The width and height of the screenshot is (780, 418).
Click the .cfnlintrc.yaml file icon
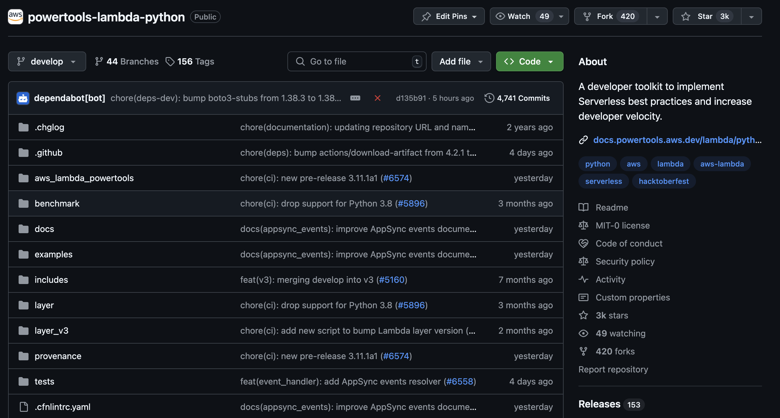(x=24, y=407)
